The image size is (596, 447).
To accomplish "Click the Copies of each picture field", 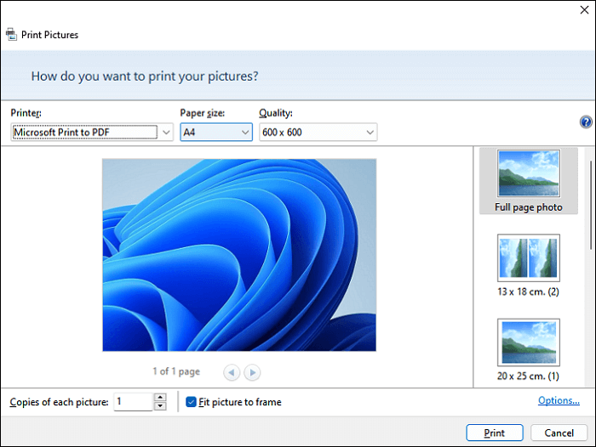I will pyautogui.click(x=134, y=401).
